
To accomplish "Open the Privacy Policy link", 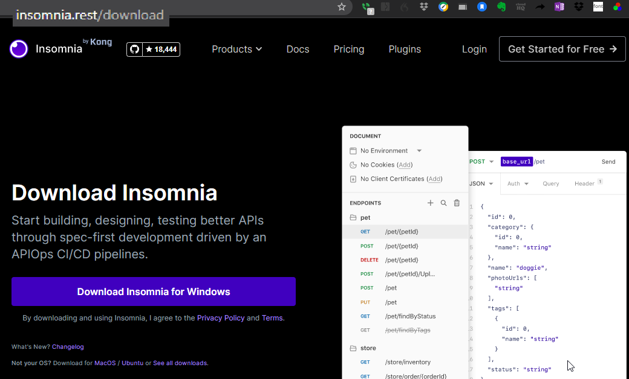I will (x=221, y=318).
